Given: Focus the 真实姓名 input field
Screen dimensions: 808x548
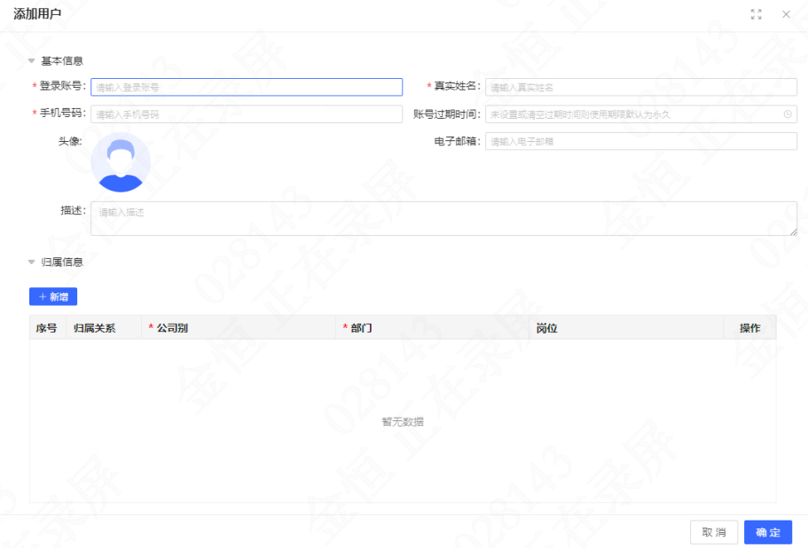Looking at the screenshot, I should pyautogui.click(x=641, y=87).
